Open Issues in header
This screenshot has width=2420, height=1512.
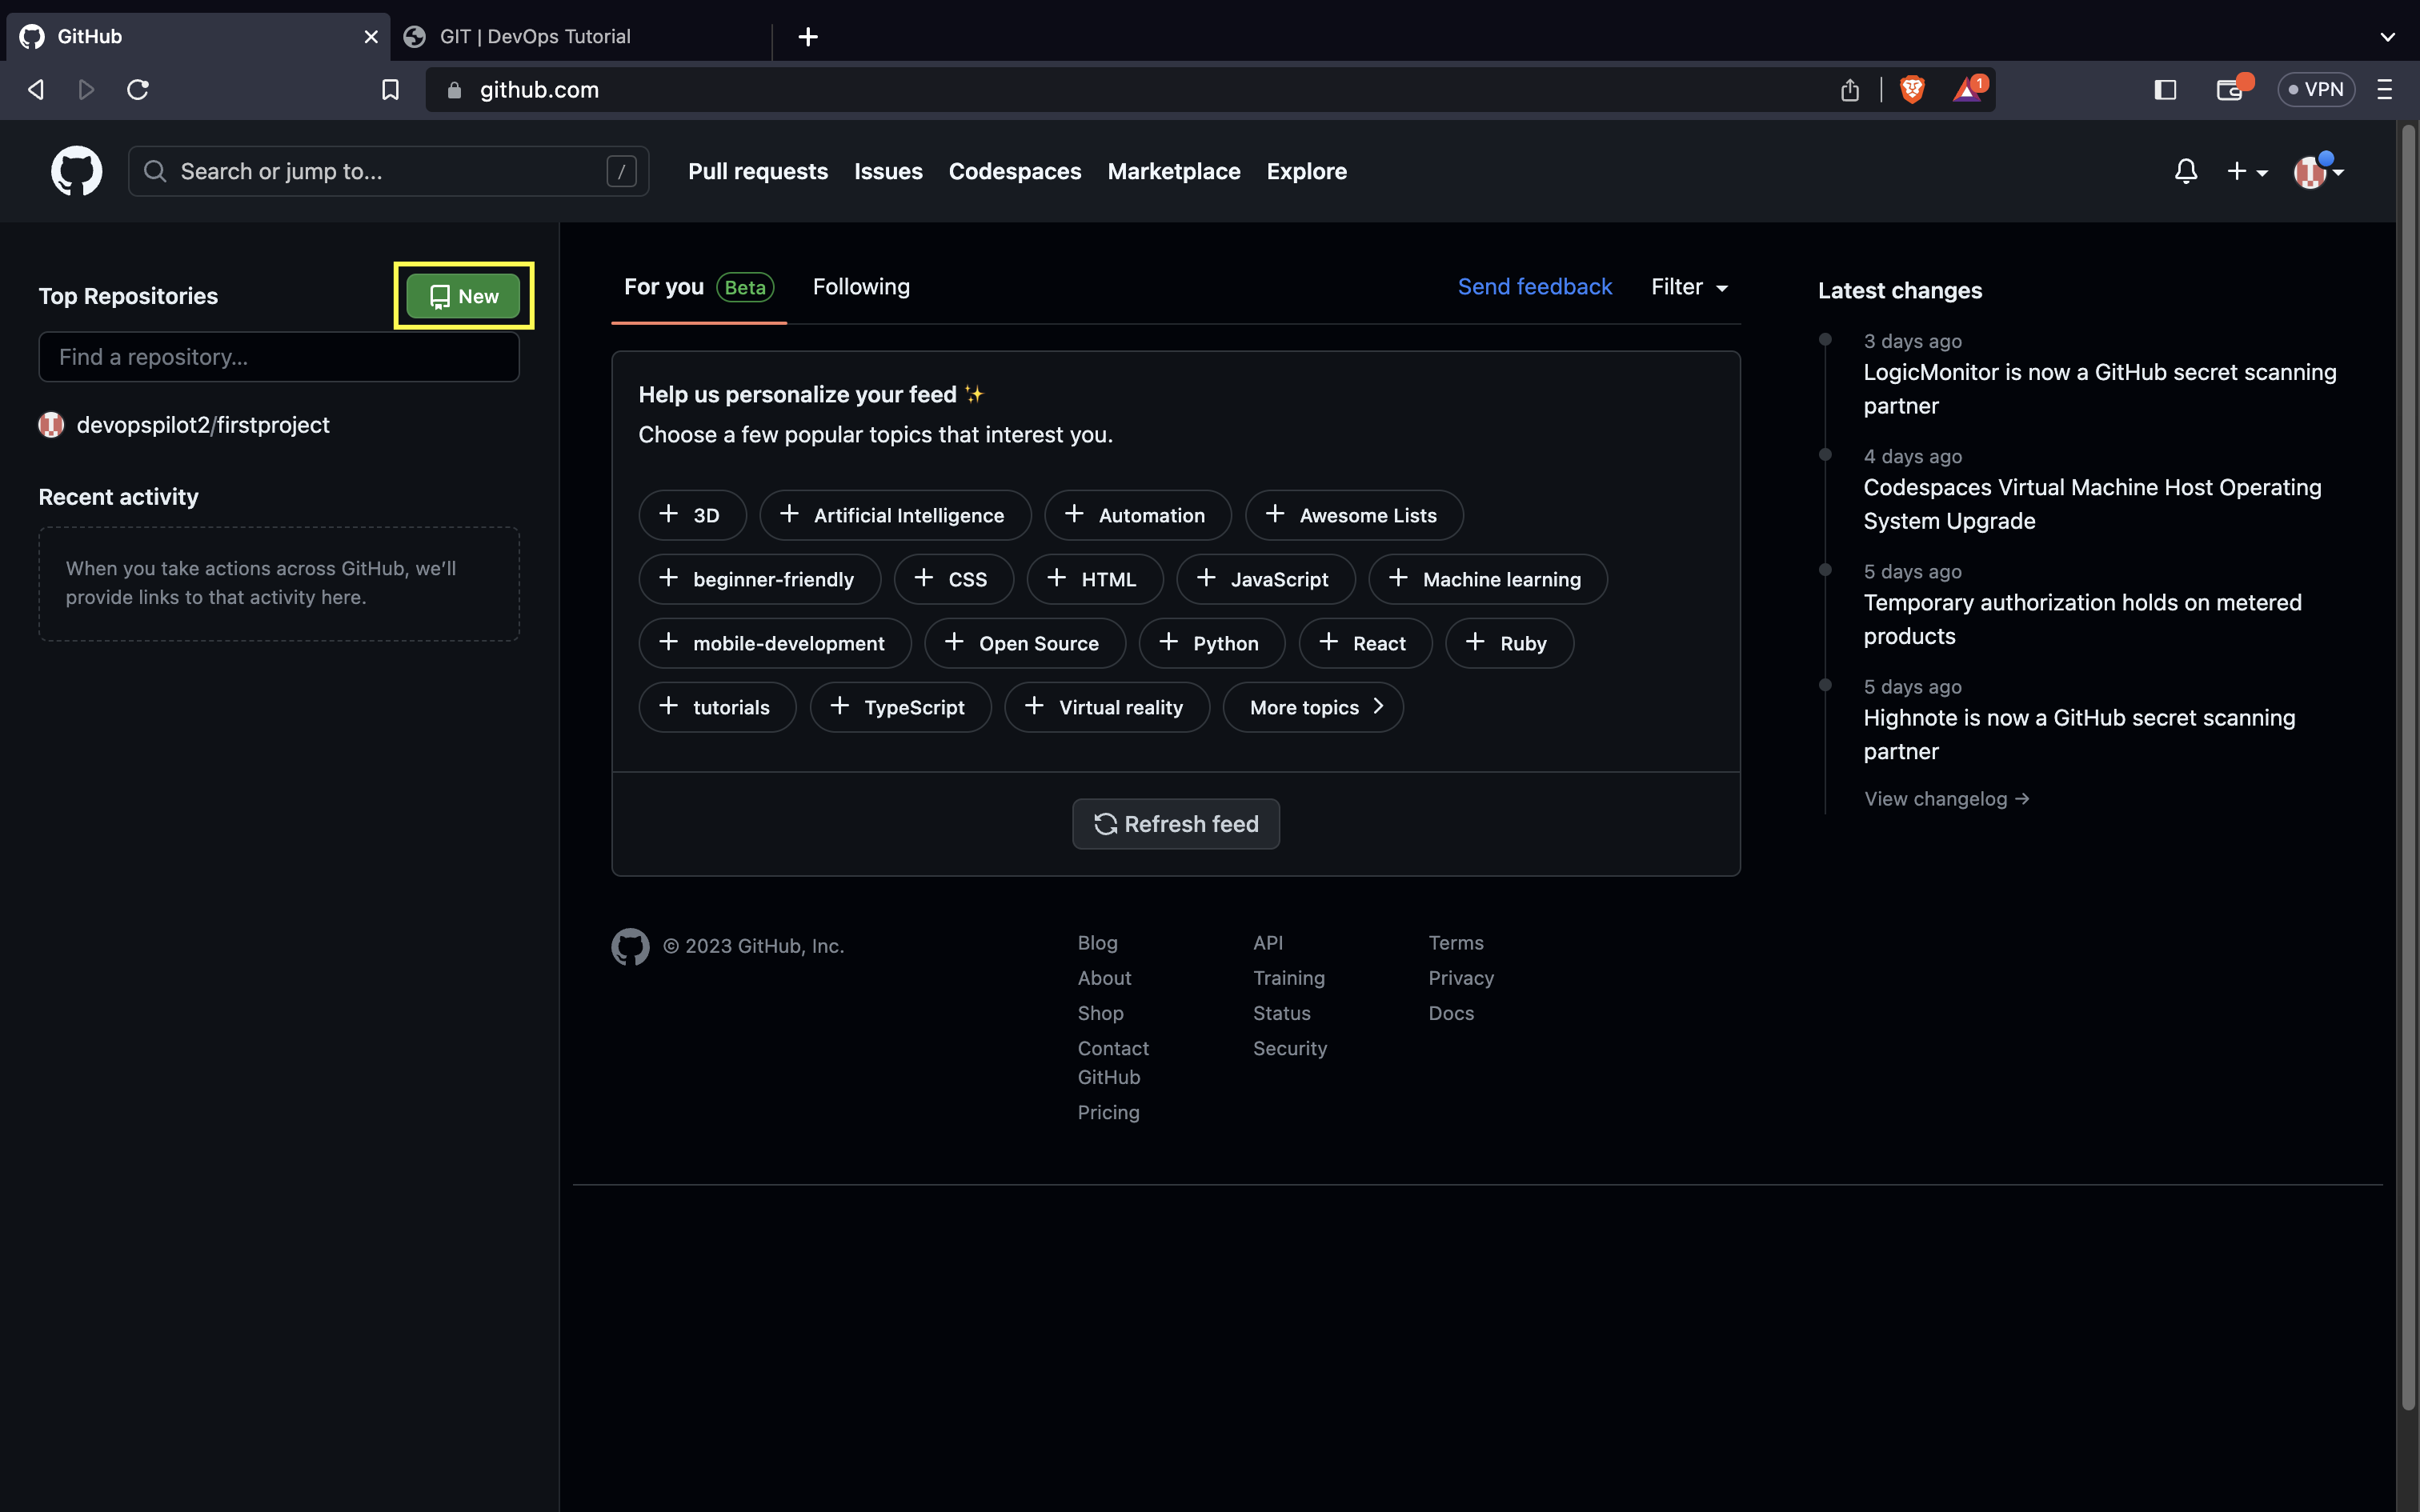tap(888, 171)
